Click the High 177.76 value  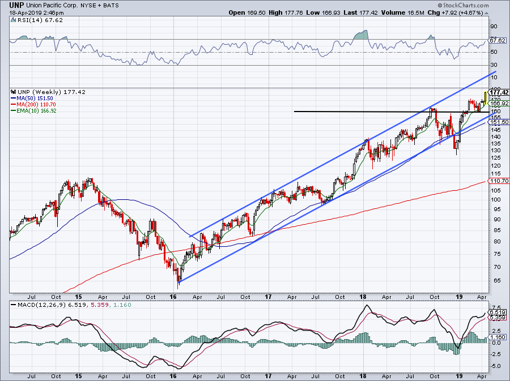(286, 12)
